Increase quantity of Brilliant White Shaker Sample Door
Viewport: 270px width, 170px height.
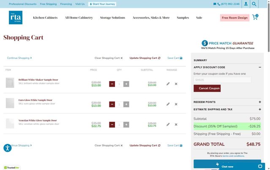pyautogui.click(x=126, y=84)
